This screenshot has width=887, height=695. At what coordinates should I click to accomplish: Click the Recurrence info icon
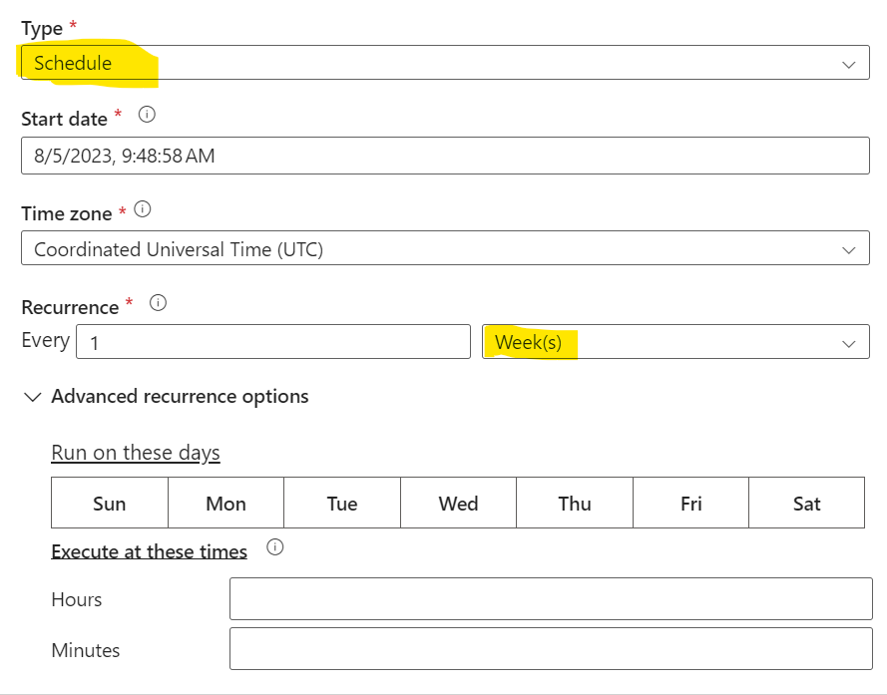click(x=158, y=305)
